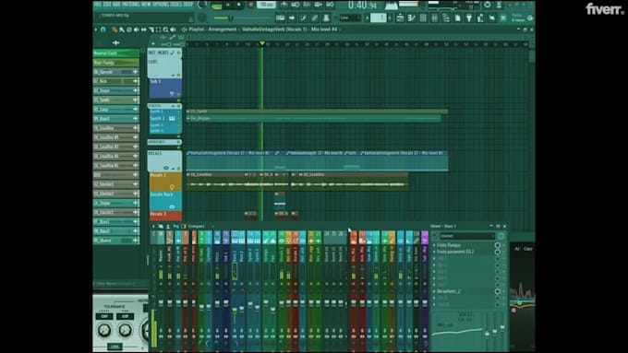This screenshot has height=353, width=628.
Task: Click the next pattern arrow
Action: tap(390, 18)
